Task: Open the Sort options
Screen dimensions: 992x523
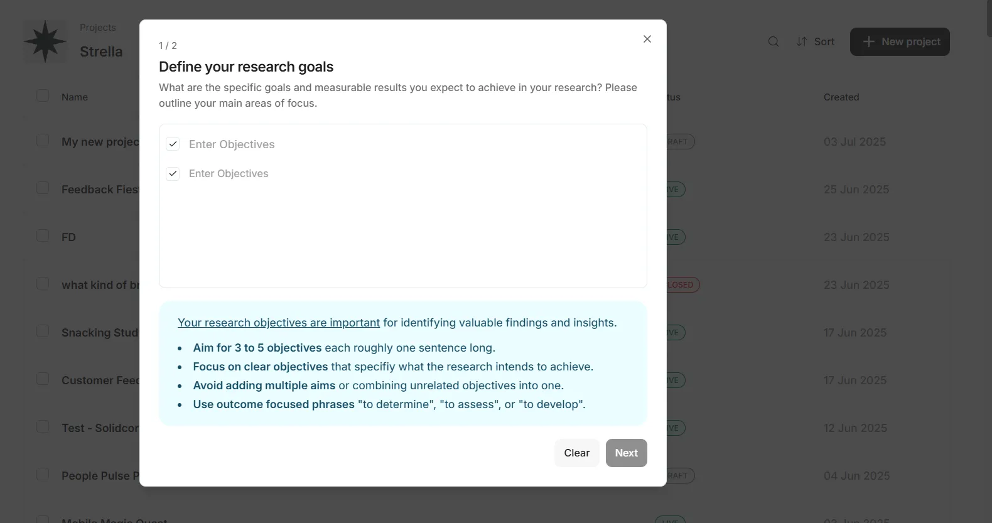Action: [816, 41]
